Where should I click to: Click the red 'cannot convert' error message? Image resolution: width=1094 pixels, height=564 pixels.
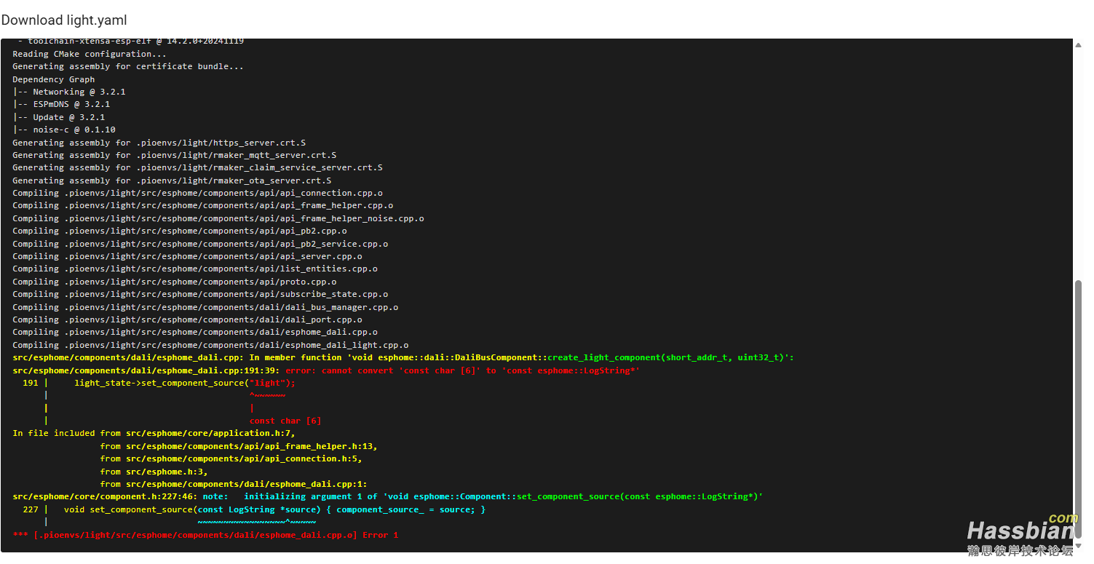(x=462, y=370)
